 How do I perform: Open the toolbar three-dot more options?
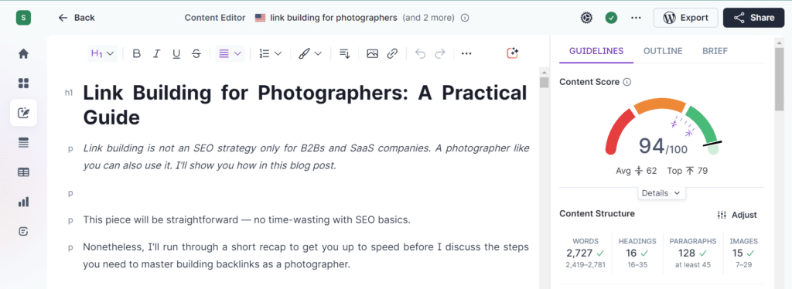(466, 53)
